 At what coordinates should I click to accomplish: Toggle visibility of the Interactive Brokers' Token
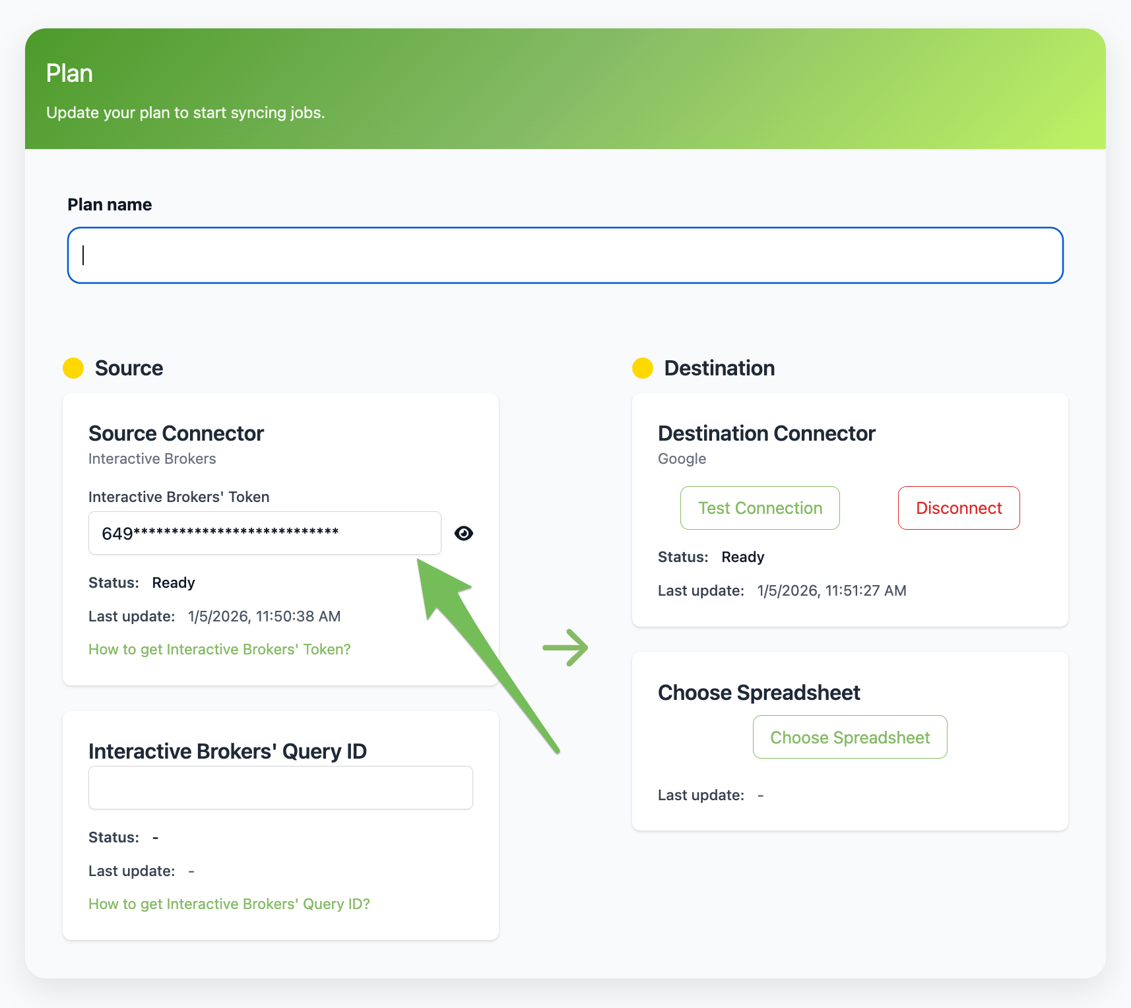coord(464,533)
